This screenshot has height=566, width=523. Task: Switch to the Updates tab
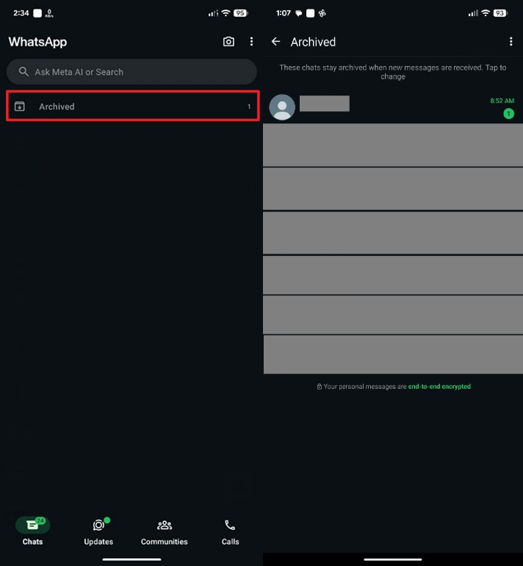click(x=98, y=531)
